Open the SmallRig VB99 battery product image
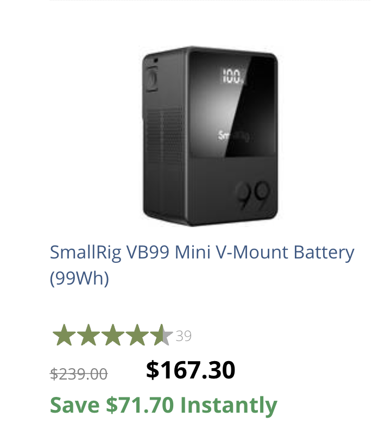This screenshot has width=379, height=442. pyautogui.click(x=212, y=136)
